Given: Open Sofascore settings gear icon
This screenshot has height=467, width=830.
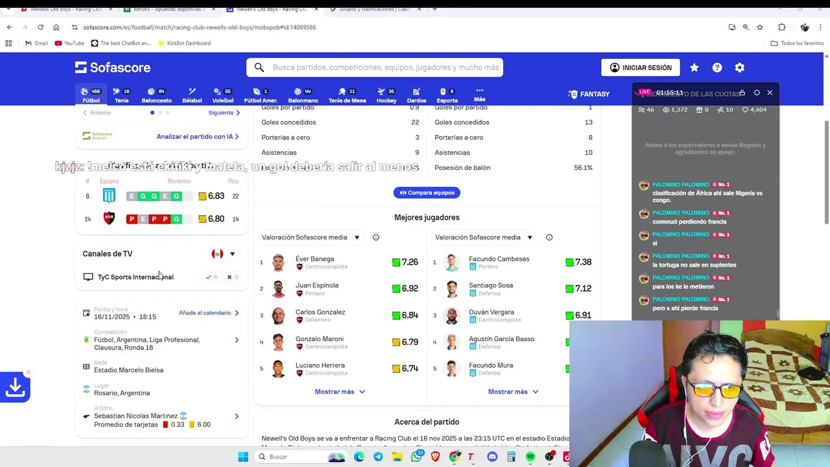Looking at the screenshot, I should tap(739, 67).
